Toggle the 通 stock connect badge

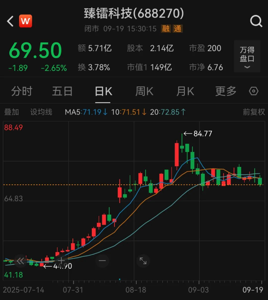[178, 29]
